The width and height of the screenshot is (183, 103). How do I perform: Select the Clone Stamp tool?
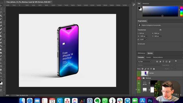[1, 36]
